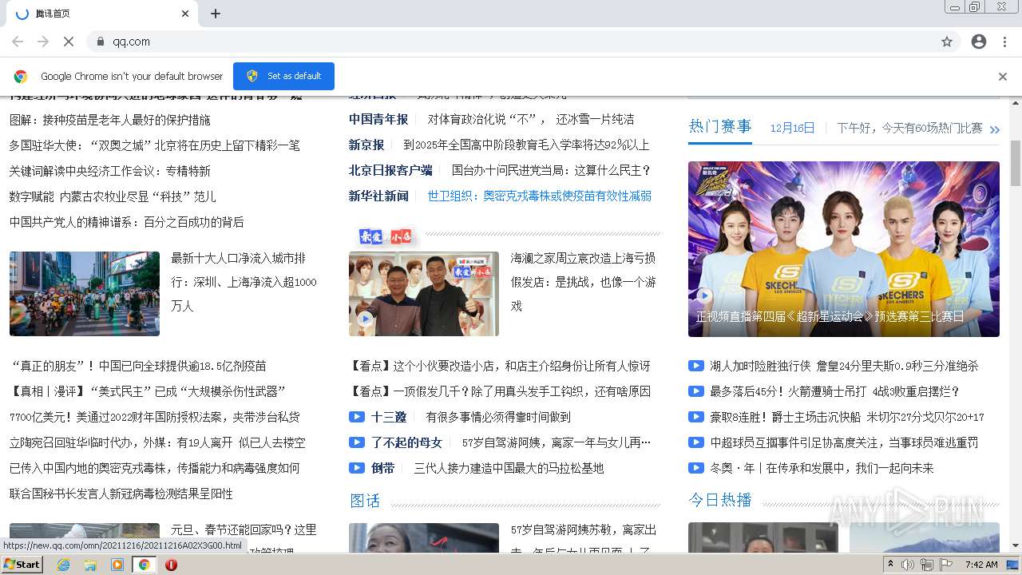Open the 热门赛事 section heading
1022x575 pixels.
(x=720, y=126)
